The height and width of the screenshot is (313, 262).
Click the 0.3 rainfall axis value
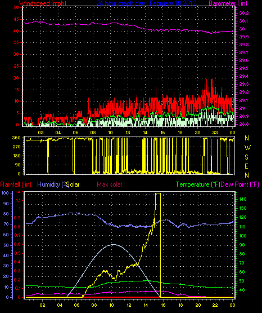tap(17, 271)
